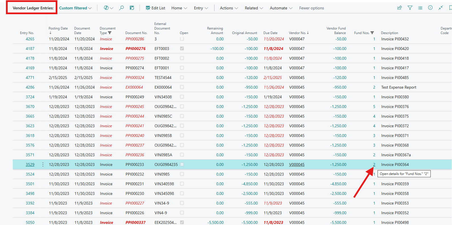Select the Test Expense Report description
This screenshot has width=452, height=225.
399,87
